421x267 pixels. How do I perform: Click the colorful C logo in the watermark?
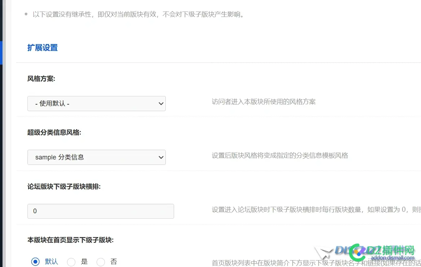pyautogui.click(x=357, y=252)
